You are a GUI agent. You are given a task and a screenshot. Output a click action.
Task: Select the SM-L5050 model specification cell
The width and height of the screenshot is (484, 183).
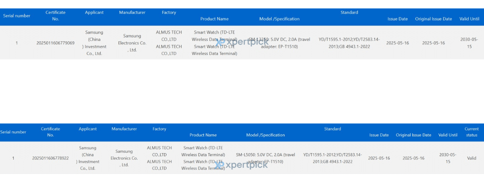pyautogui.click(x=265, y=158)
